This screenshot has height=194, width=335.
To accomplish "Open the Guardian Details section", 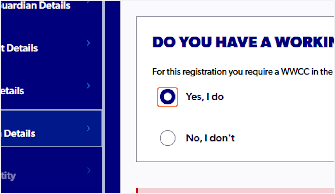I will (x=35, y=6).
